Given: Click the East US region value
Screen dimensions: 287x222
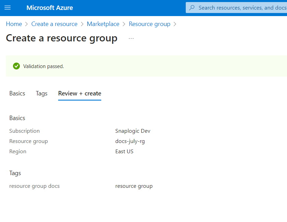Looking at the screenshot, I should (x=124, y=152).
